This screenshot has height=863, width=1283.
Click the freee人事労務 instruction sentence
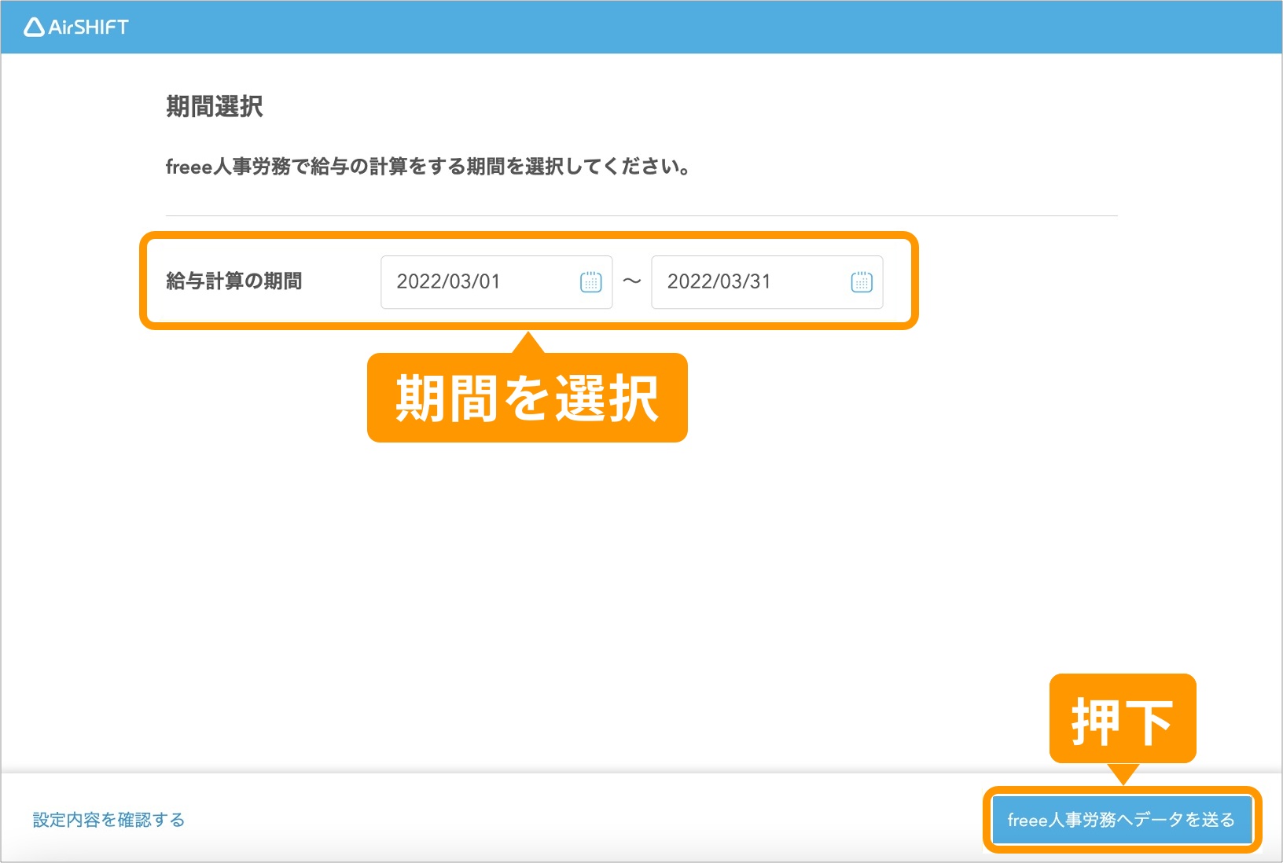click(x=428, y=167)
